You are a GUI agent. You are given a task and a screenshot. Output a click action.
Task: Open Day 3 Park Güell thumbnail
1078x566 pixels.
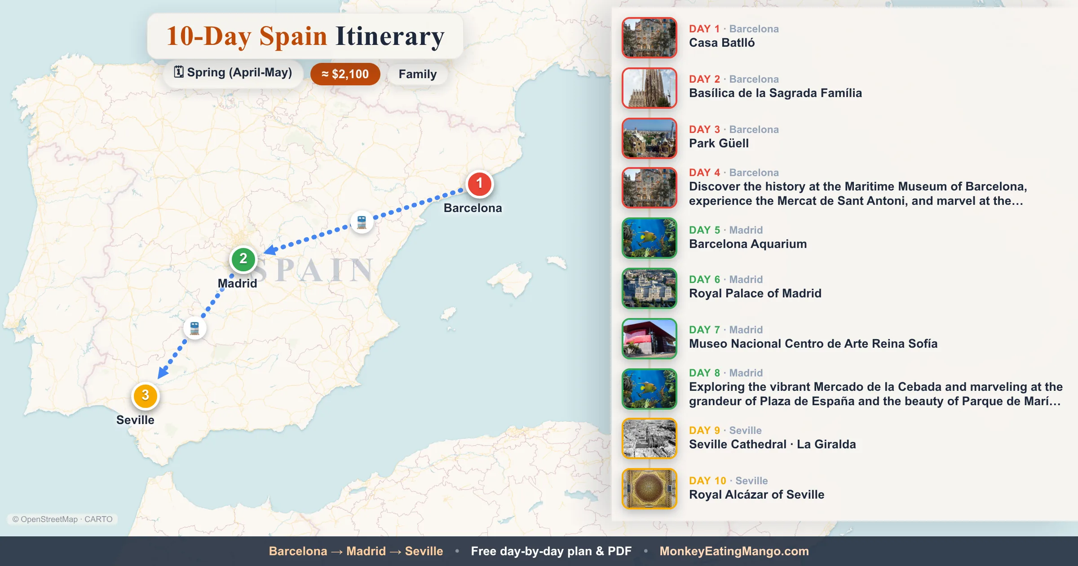[649, 138]
